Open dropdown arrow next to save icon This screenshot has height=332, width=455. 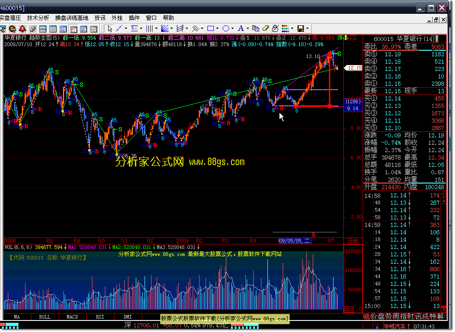tap(308, 29)
